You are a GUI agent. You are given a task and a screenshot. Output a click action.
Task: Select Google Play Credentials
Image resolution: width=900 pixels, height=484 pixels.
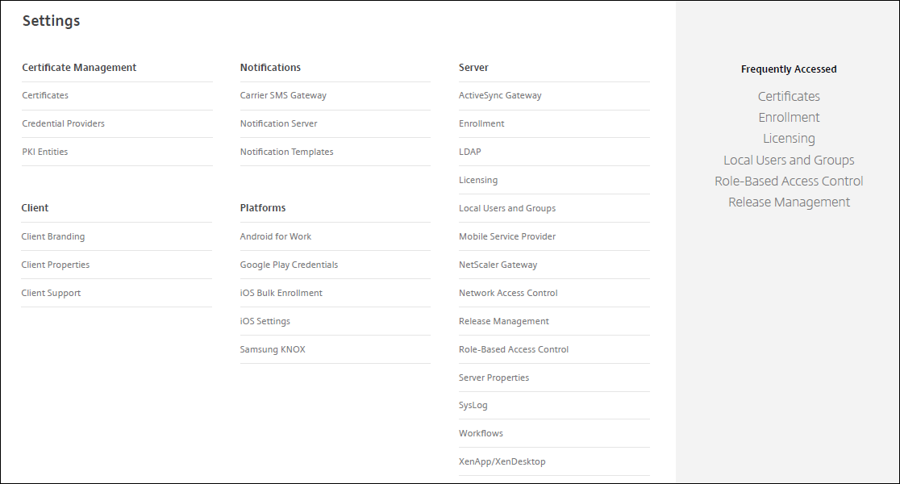click(289, 265)
